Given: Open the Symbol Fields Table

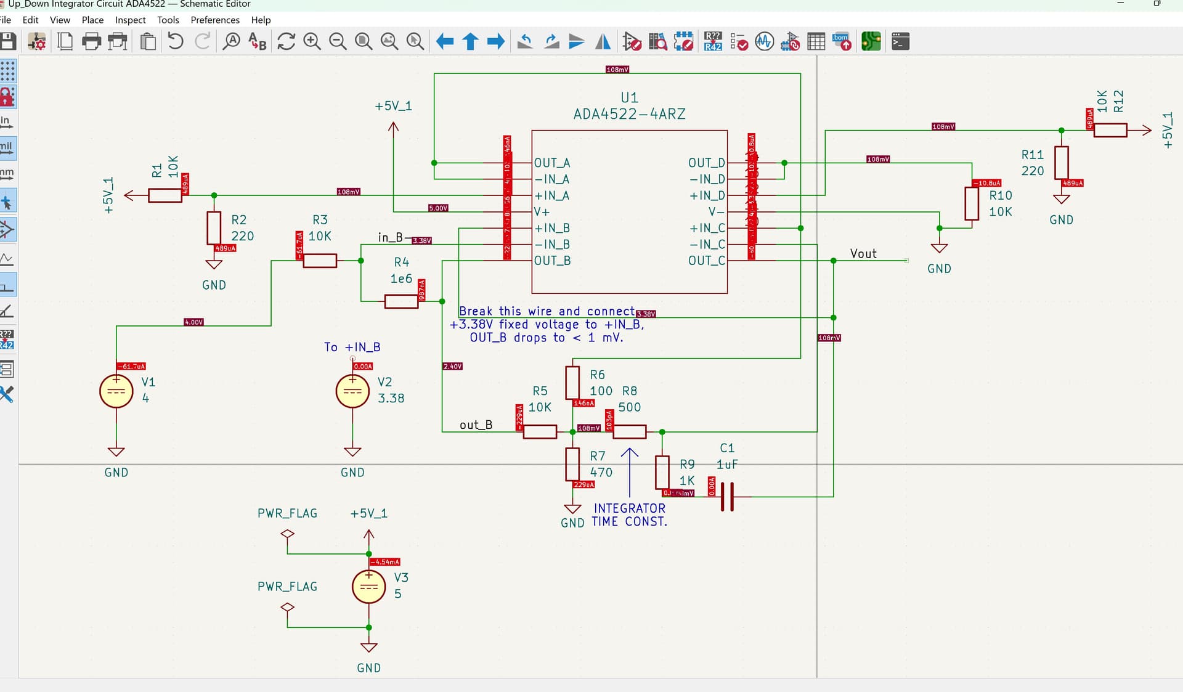Looking at the screenshot, I should tap(816, 41).
